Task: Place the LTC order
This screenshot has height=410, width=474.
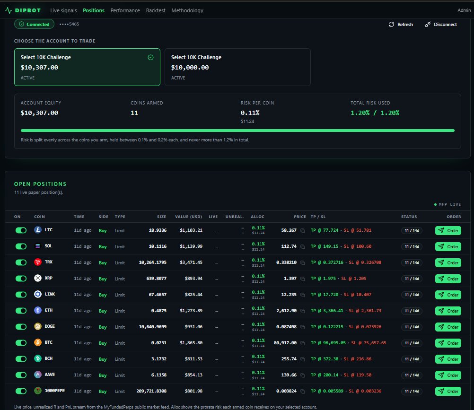Action: tap(448, 230)
